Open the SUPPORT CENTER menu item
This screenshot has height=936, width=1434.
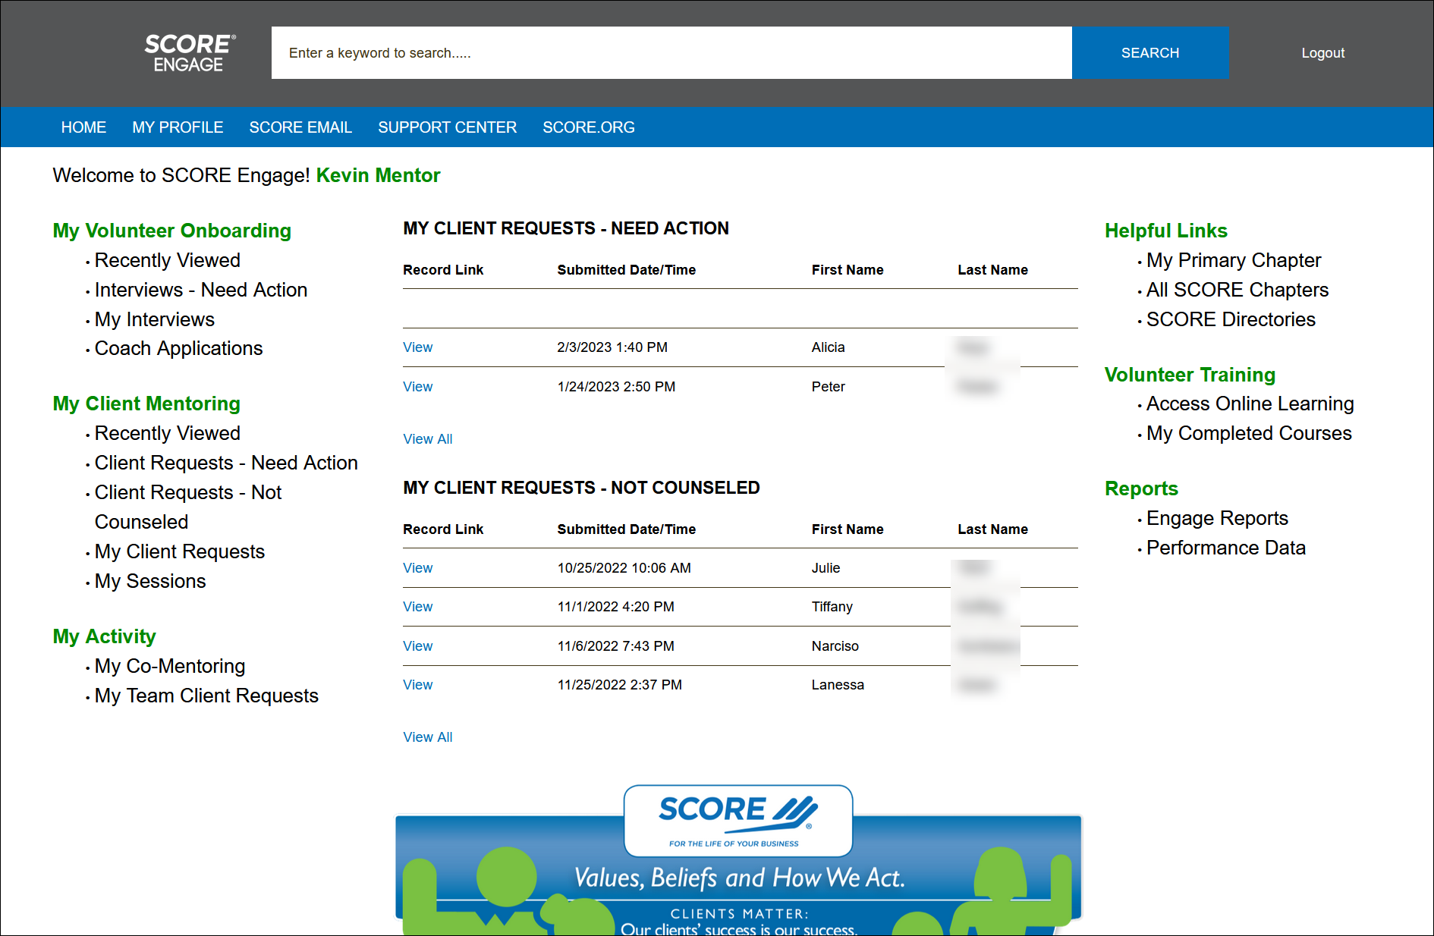447,127
